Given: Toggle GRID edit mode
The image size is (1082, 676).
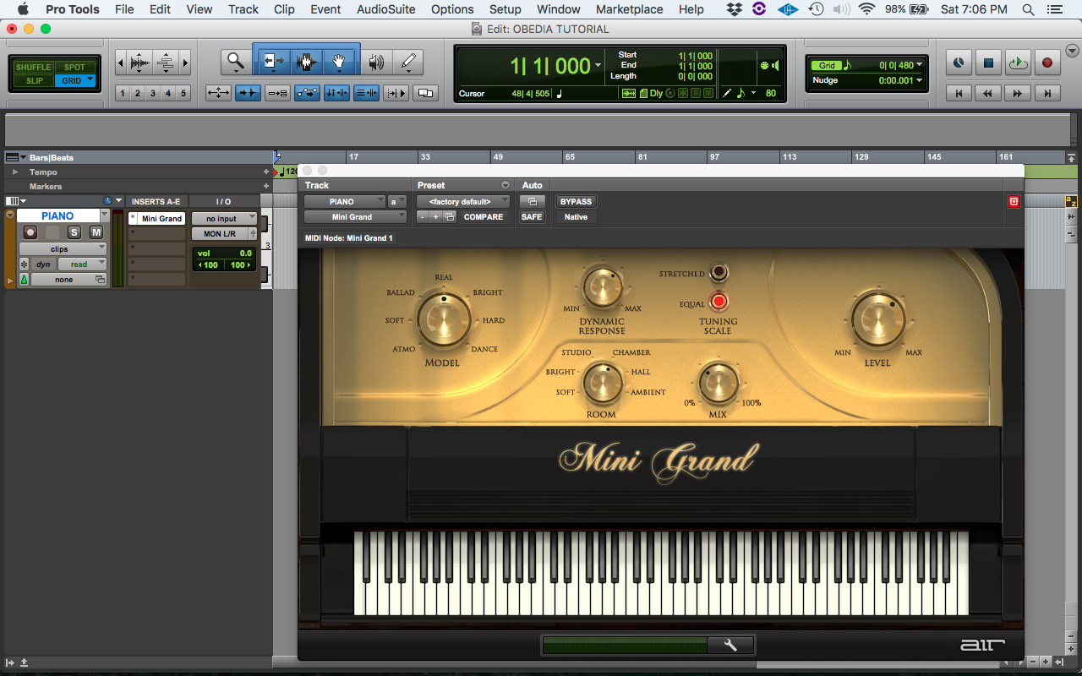Looking at the screenshot, I should point(75,81).
